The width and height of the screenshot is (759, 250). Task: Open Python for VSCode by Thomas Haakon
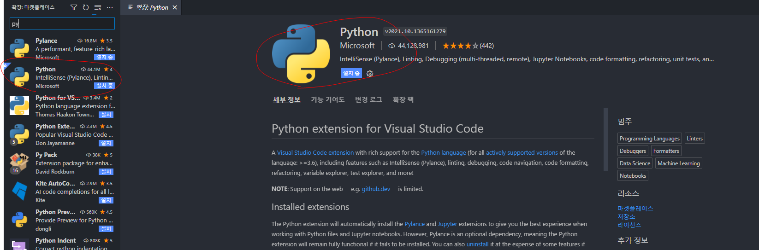(62, 106)
